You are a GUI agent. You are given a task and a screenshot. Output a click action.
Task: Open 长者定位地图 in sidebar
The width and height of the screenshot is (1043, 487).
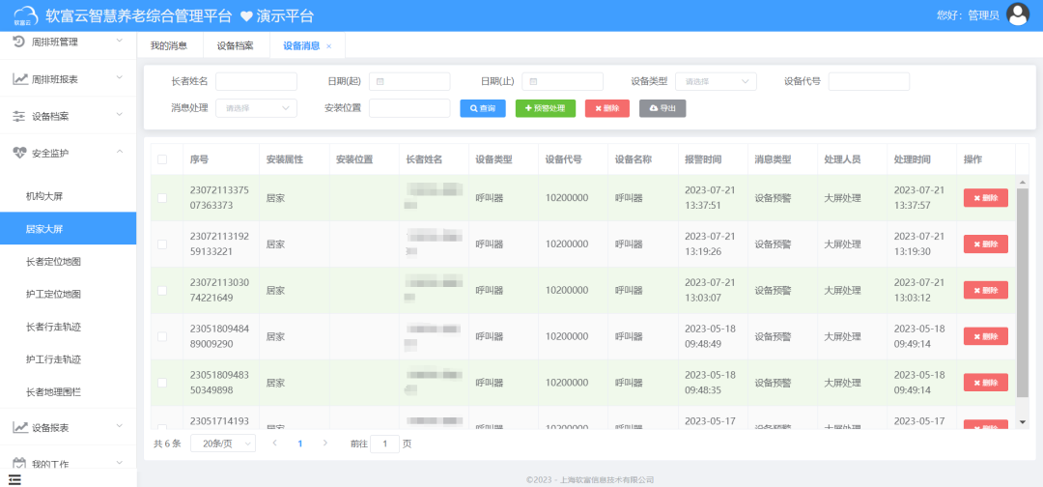click(68, 262)
